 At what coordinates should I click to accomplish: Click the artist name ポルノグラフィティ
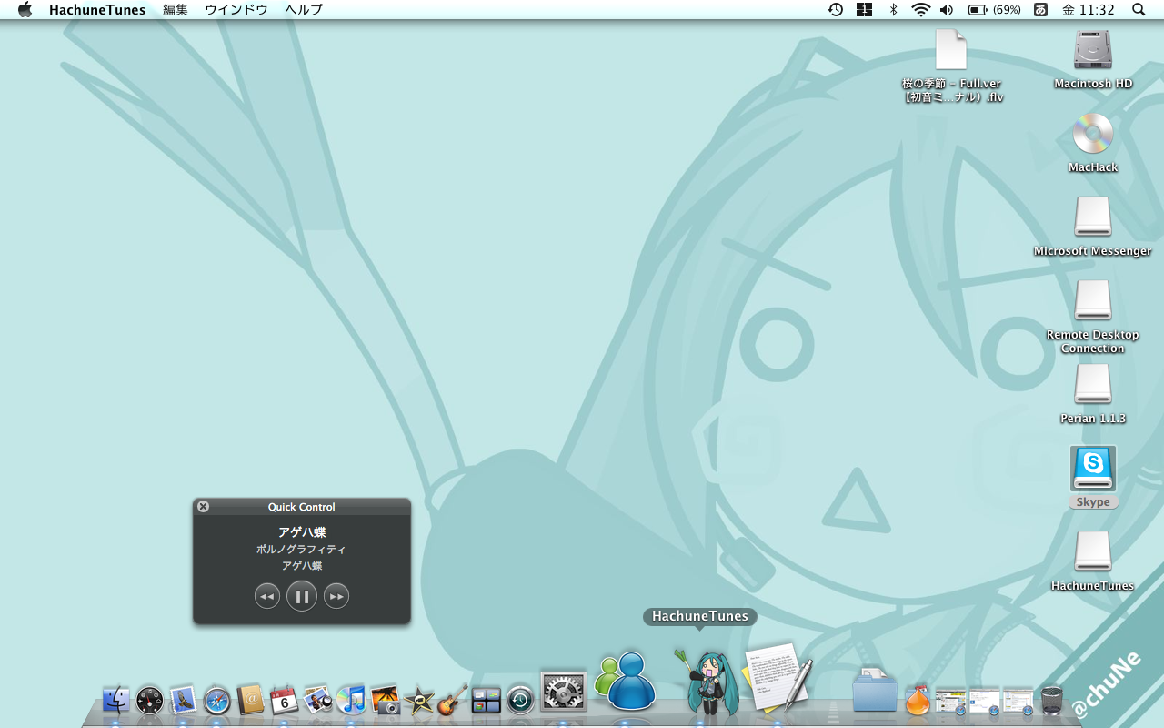click(301, 550)
